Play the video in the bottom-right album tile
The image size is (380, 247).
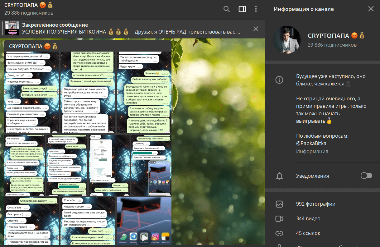coord(144,236)
